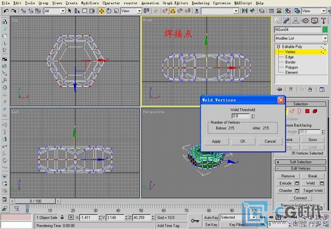Screen dimensions: 331x229
Task: Click the 0 / 100 time slider
Action: pyautogui.click(x=36, y=201)
